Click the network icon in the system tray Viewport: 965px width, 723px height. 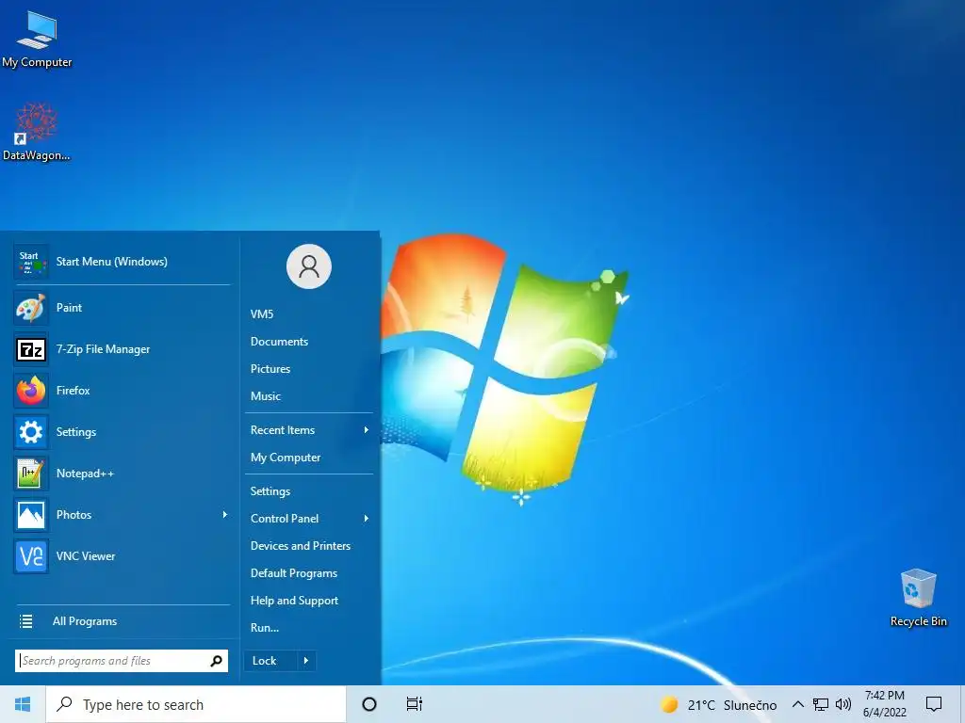pyautogui.click(x=821, y=704)
